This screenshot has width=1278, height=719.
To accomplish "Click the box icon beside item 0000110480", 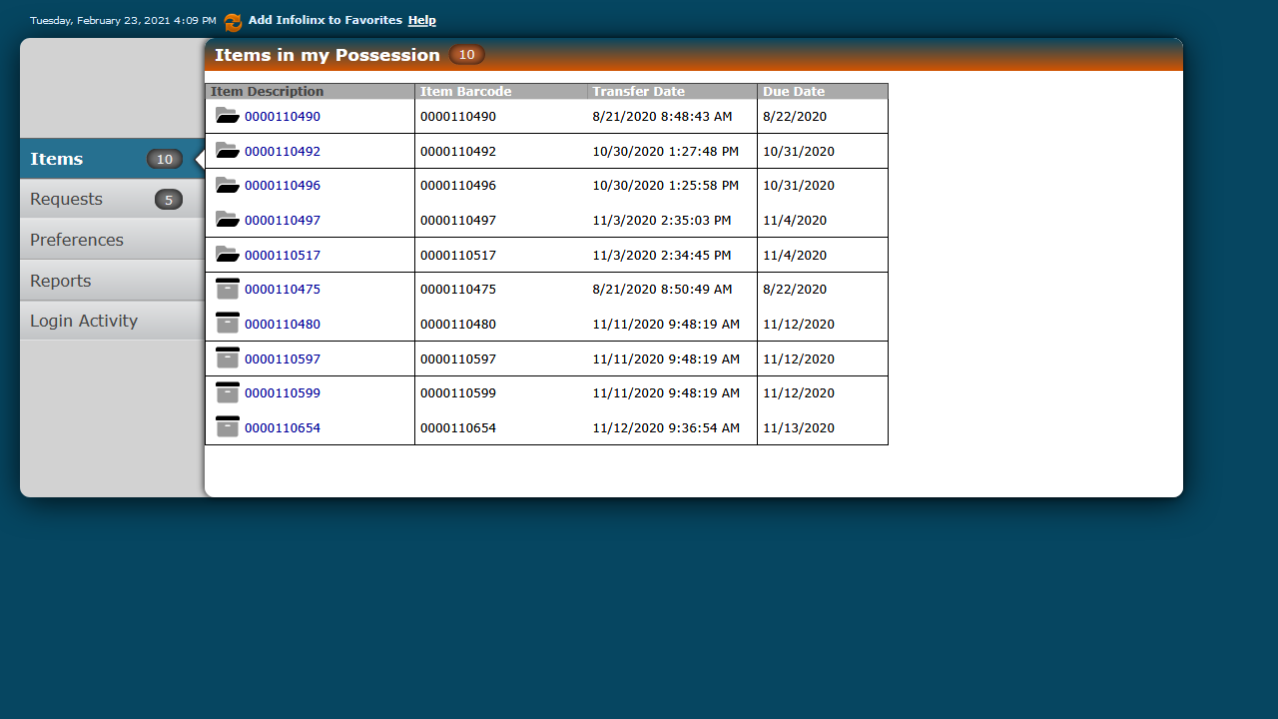I will [228, 324].
